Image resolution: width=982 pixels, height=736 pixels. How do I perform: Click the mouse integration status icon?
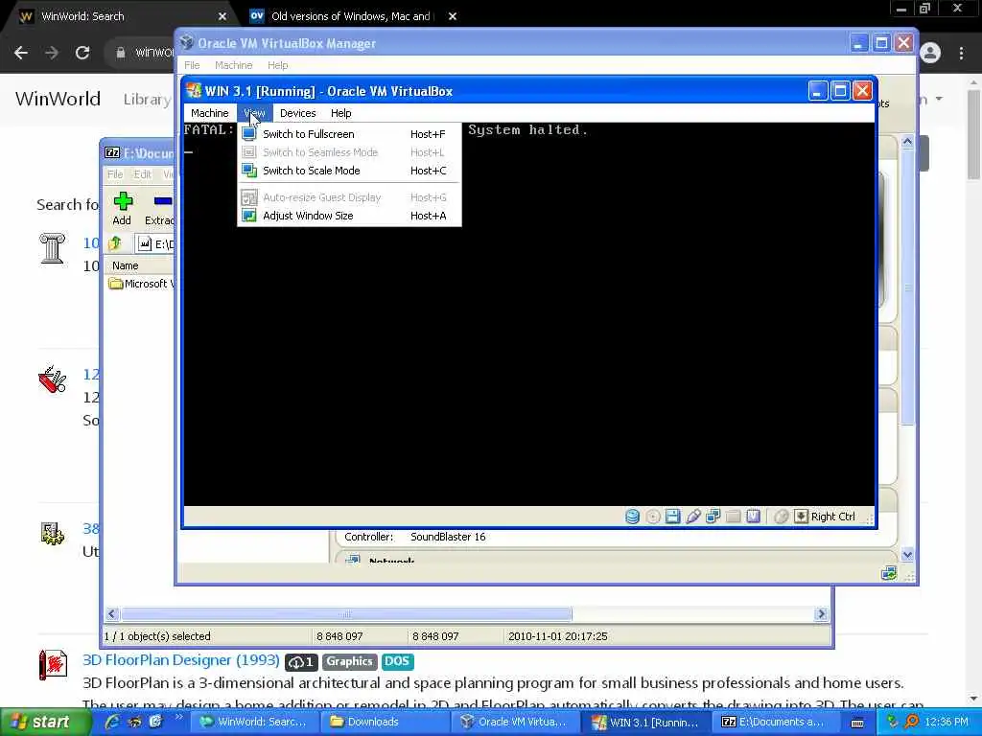pos(781,517)
